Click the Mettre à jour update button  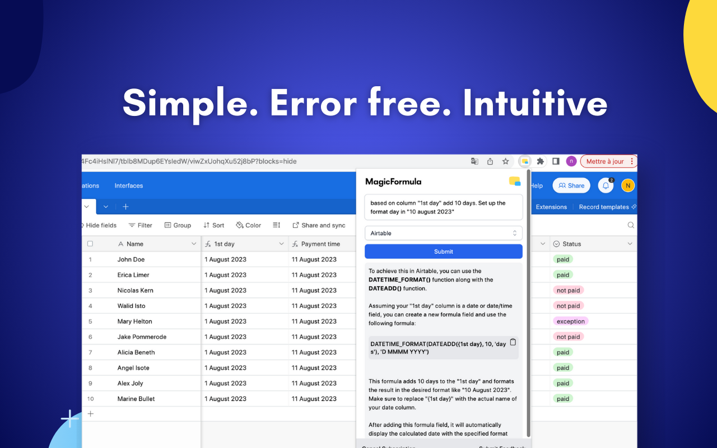click(609, 161)
